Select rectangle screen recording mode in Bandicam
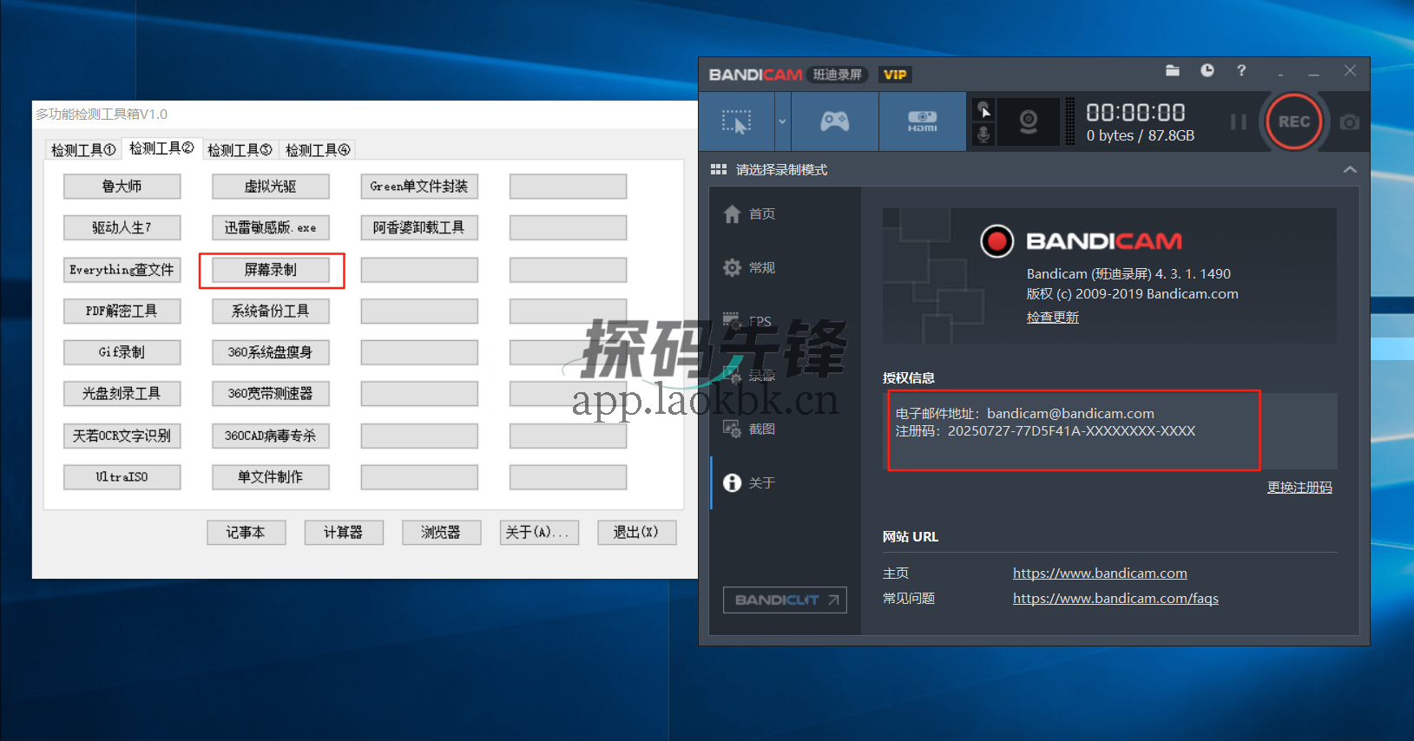 click(x=737, y=121)
